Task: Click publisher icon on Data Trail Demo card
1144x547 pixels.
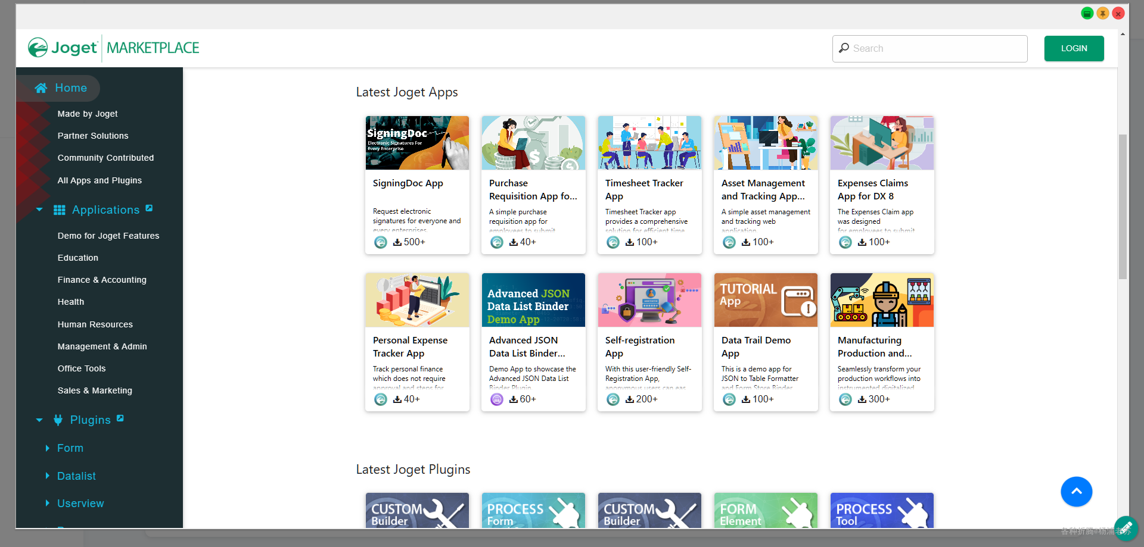Action: [729, 399]
